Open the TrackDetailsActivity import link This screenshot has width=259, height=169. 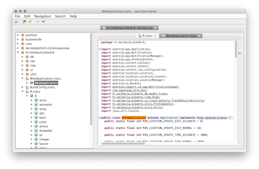[x=158, y=101]
